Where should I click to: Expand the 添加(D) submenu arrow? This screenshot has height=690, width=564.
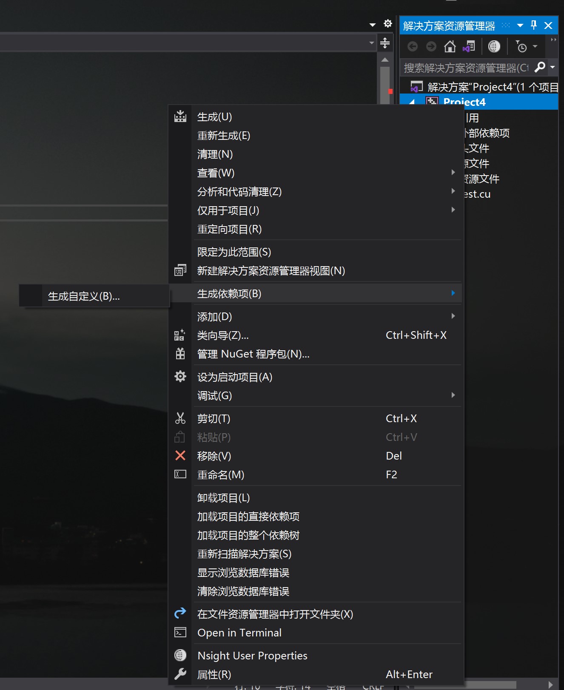click(453, 316)
